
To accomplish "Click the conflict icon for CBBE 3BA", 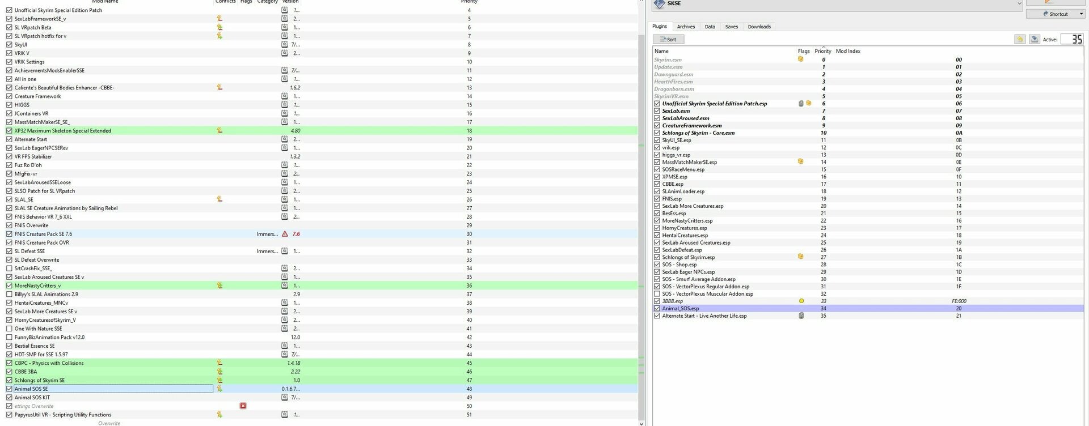I will tap(220, 372).
